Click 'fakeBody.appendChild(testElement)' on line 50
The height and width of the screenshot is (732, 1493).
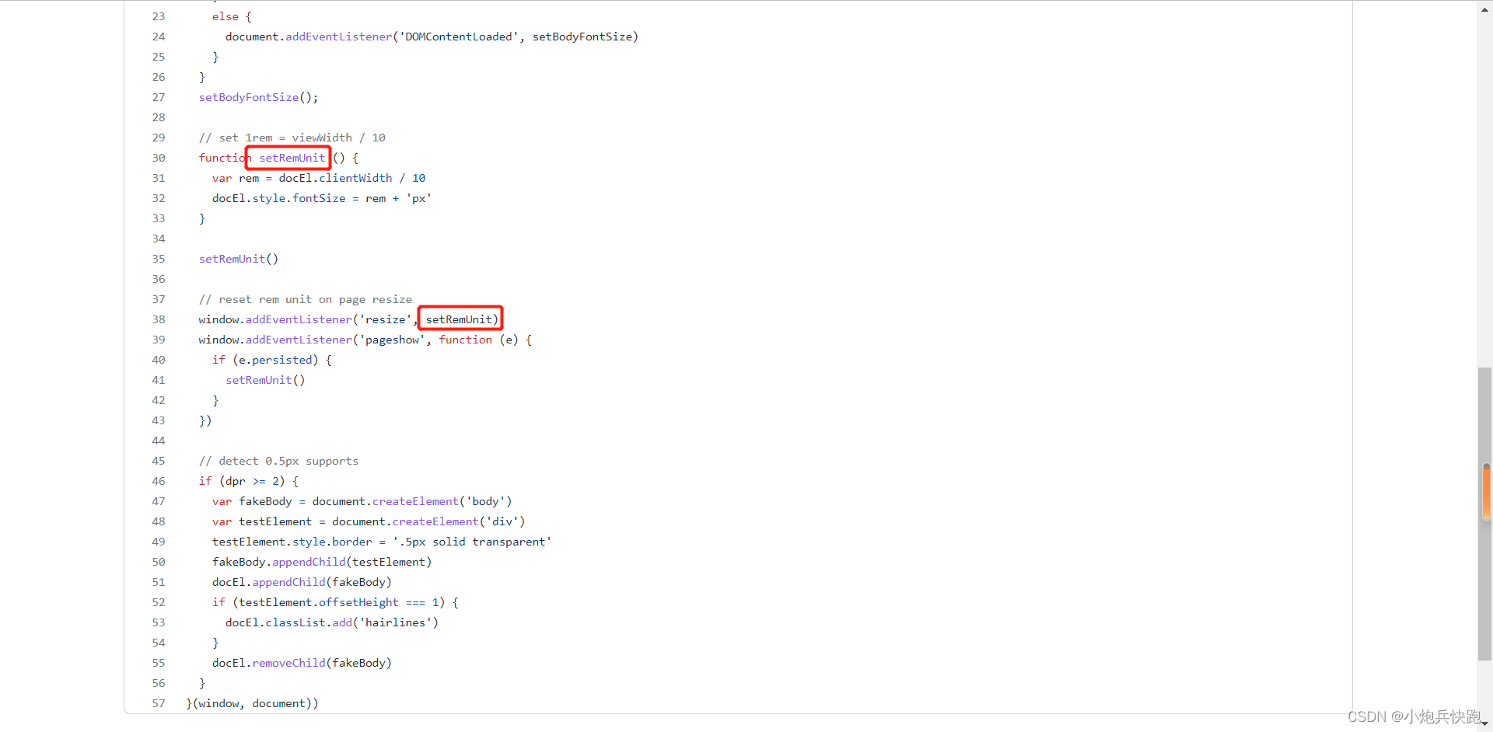pos(322,562)
